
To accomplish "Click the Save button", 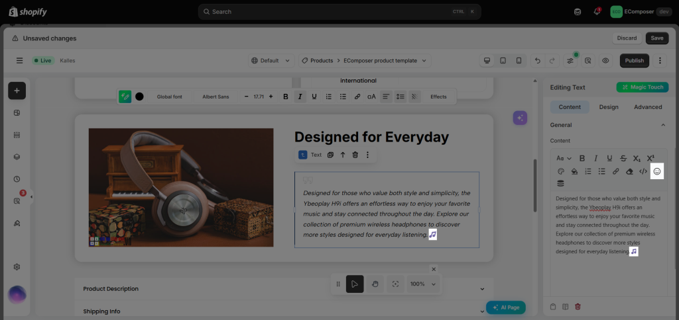I will [657, 38].
